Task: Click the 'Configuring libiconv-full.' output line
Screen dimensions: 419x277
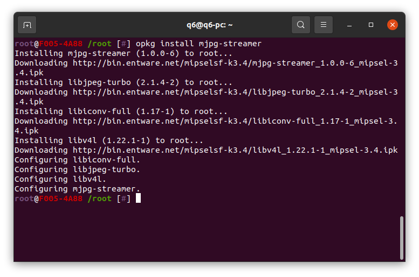Action: tap(77, 160)
